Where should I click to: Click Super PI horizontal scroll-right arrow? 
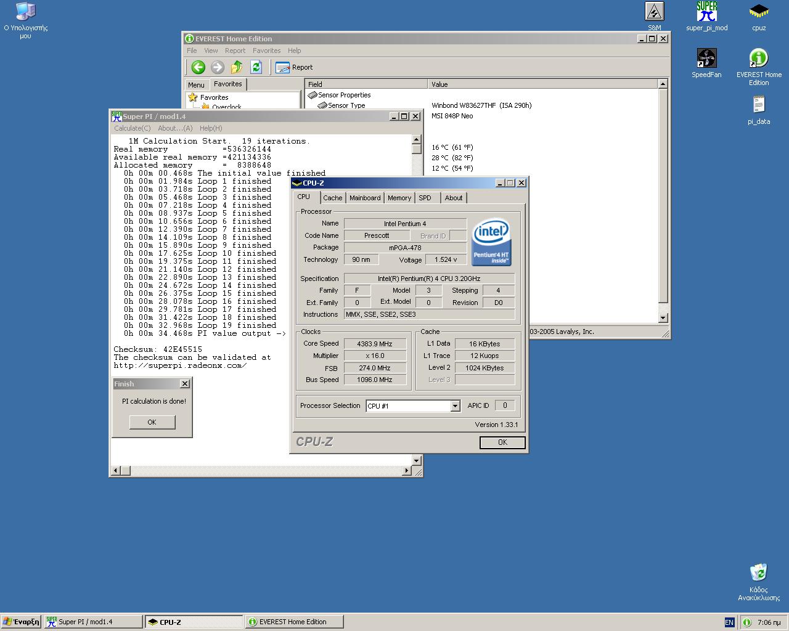tap(406, 471)
